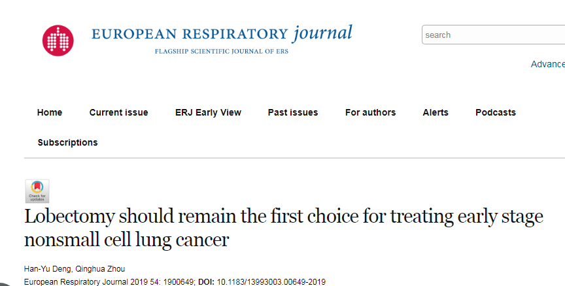Go to the Home menu item
Image resolution: width=565 pixels, height=286 pixels.
pos(50,112)
